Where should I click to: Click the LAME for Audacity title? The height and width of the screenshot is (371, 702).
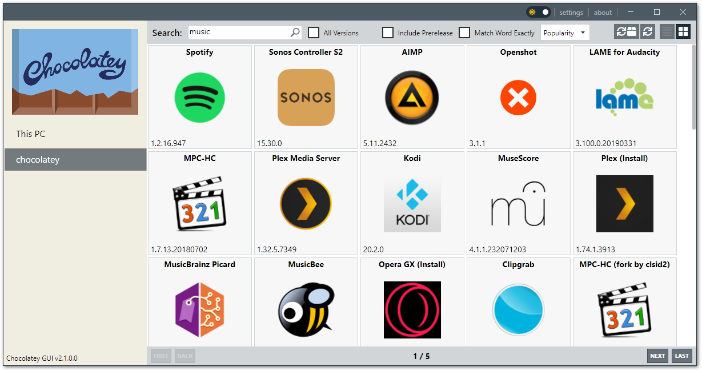(625, 52)
